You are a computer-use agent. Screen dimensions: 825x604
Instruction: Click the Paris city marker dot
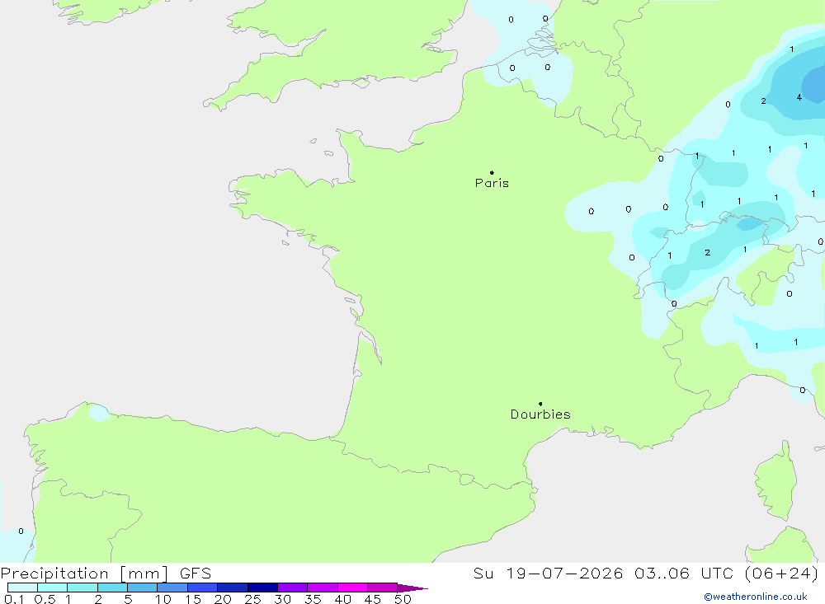point(492,172)
